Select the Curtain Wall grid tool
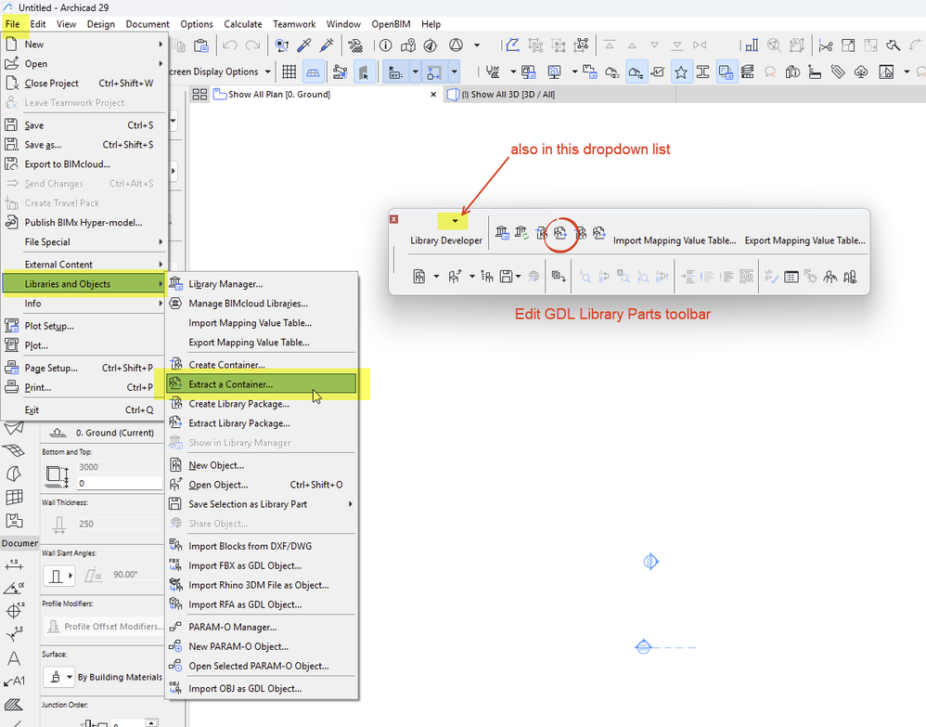This screenshot has height=727, width=926. (14, 497)
